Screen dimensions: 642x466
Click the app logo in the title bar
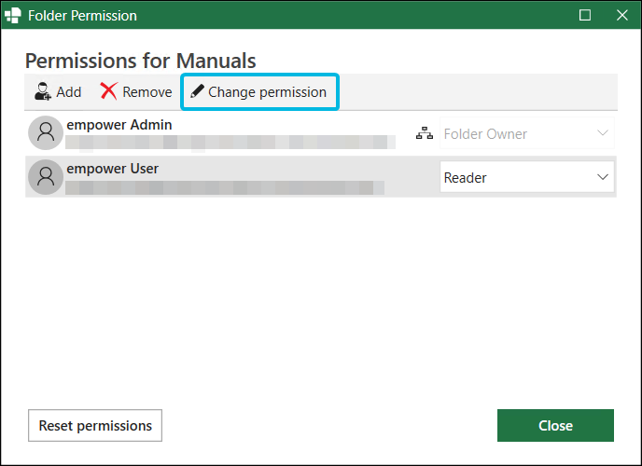pos(13,16)
